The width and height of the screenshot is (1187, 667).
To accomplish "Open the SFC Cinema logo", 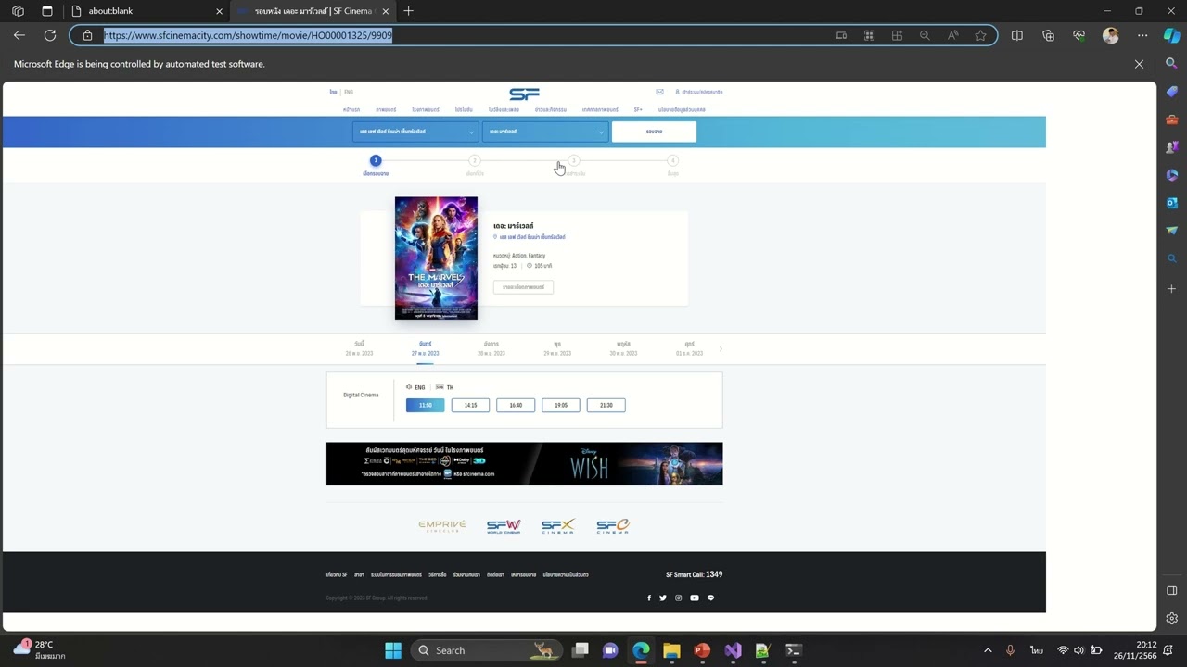I will (613, 526).
